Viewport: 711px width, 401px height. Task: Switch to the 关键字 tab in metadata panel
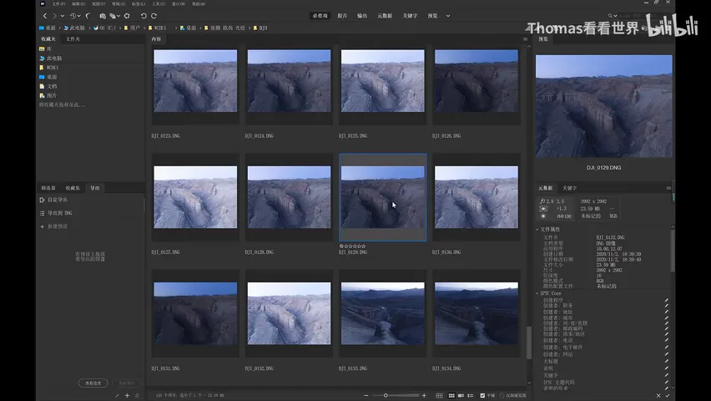(569, 188)
